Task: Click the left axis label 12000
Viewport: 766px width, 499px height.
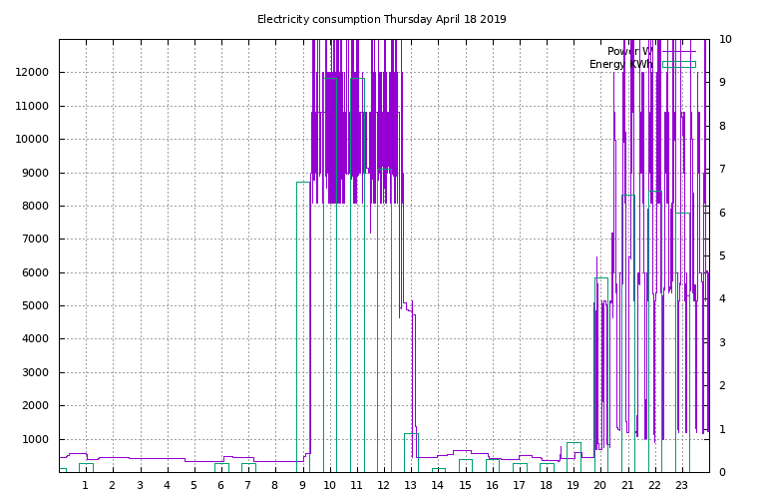Action: (x=32, y=72)
